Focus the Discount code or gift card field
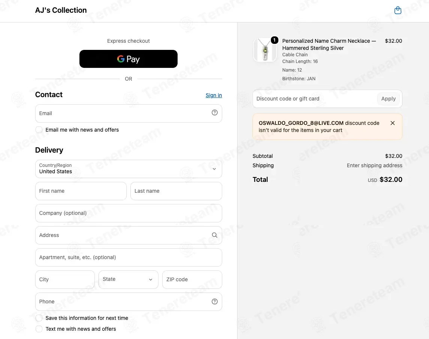The height and width of the screenshot is (339, 429). 315,99
